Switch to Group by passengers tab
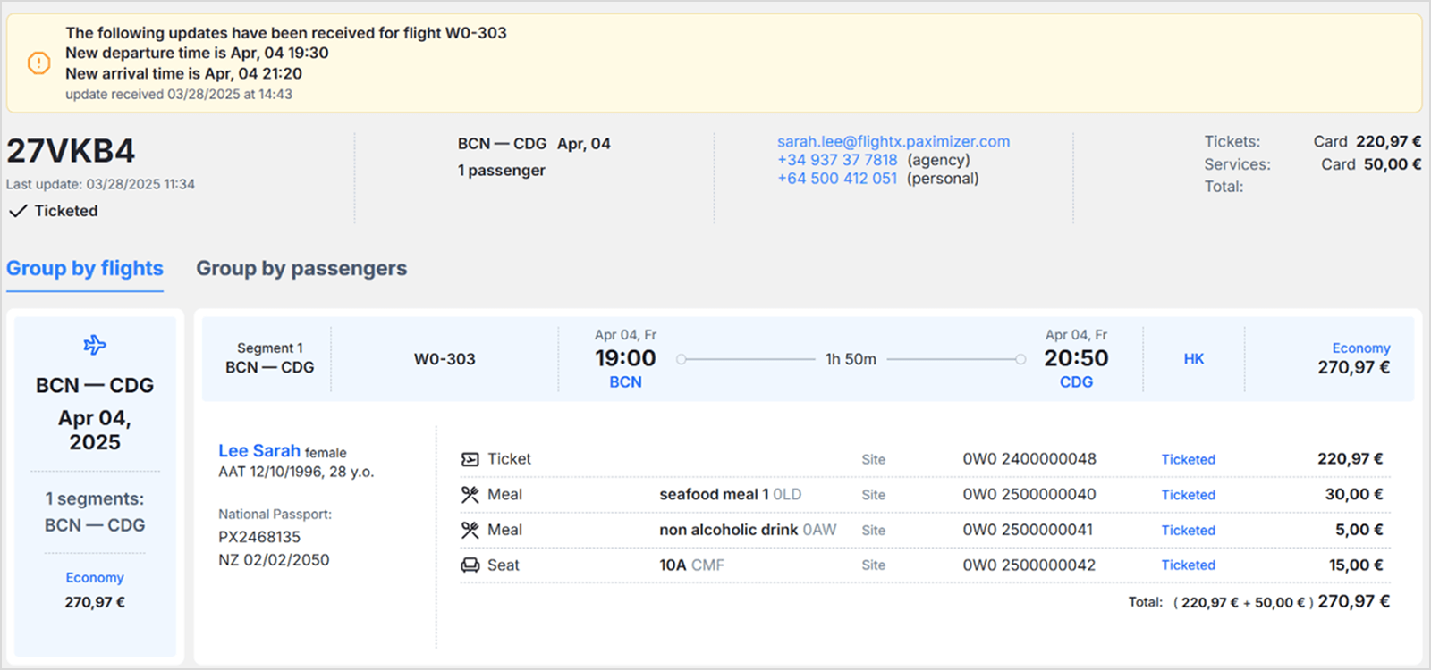Viewport: 1431px width, 670px height. click(301, 268)
